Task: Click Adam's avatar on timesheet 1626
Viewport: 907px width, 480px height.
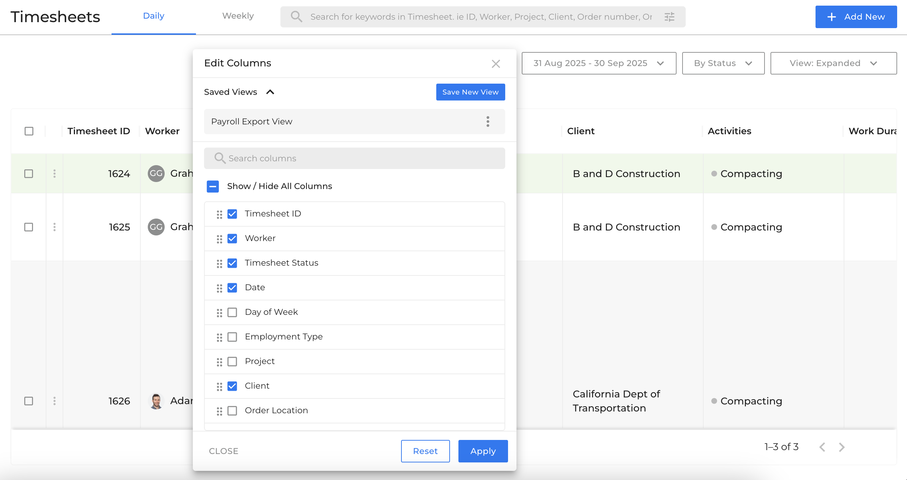Action: click(156, 401)
